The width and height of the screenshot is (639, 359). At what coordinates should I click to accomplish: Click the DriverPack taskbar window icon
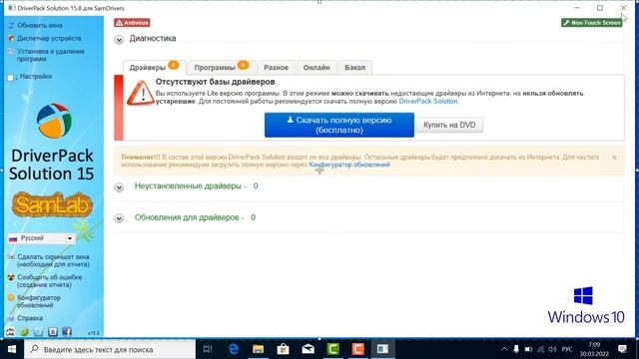tap(382, 349)
